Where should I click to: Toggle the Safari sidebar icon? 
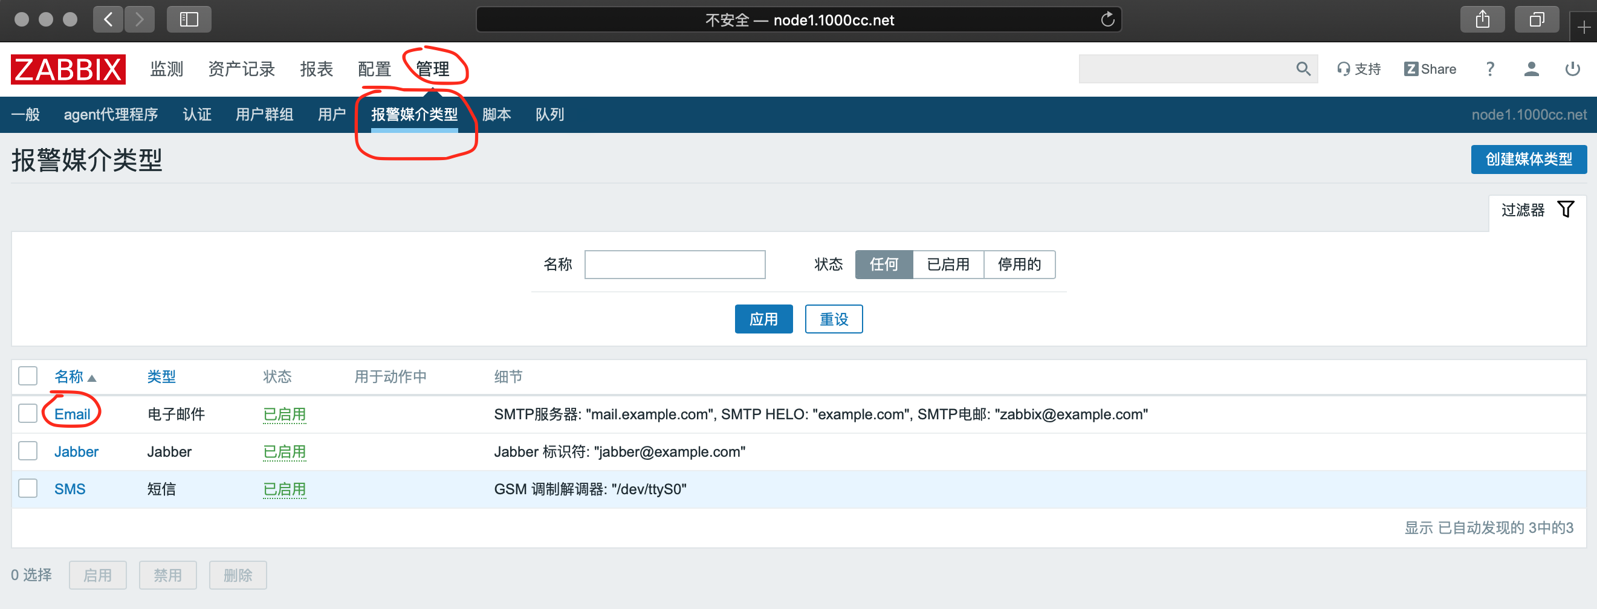189,20
